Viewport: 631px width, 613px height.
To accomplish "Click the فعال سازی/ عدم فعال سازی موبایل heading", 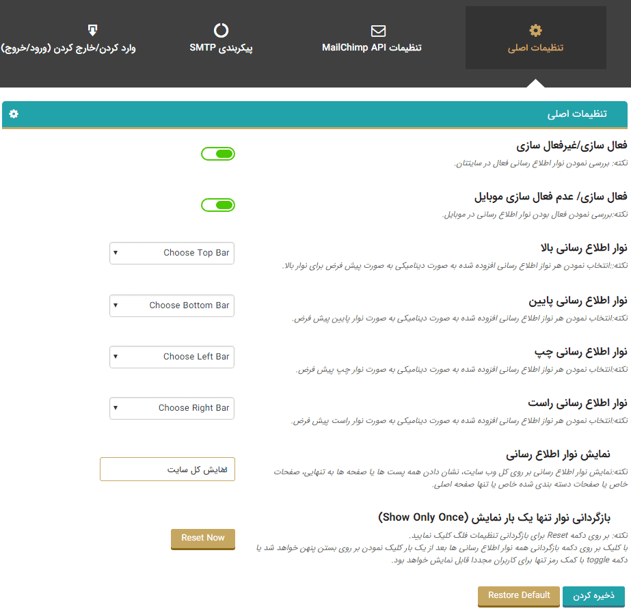I will click(550, 197).
